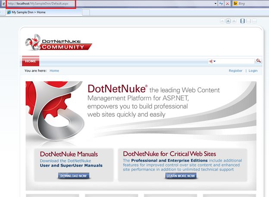This screenshot has width=269, height=197.
Task: Click User and SuperUser Manuals text
Action: [71, 165]
